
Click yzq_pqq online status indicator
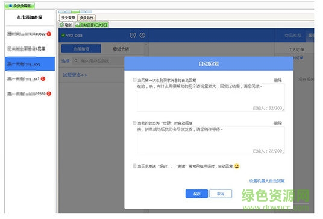tap(63, 36)
